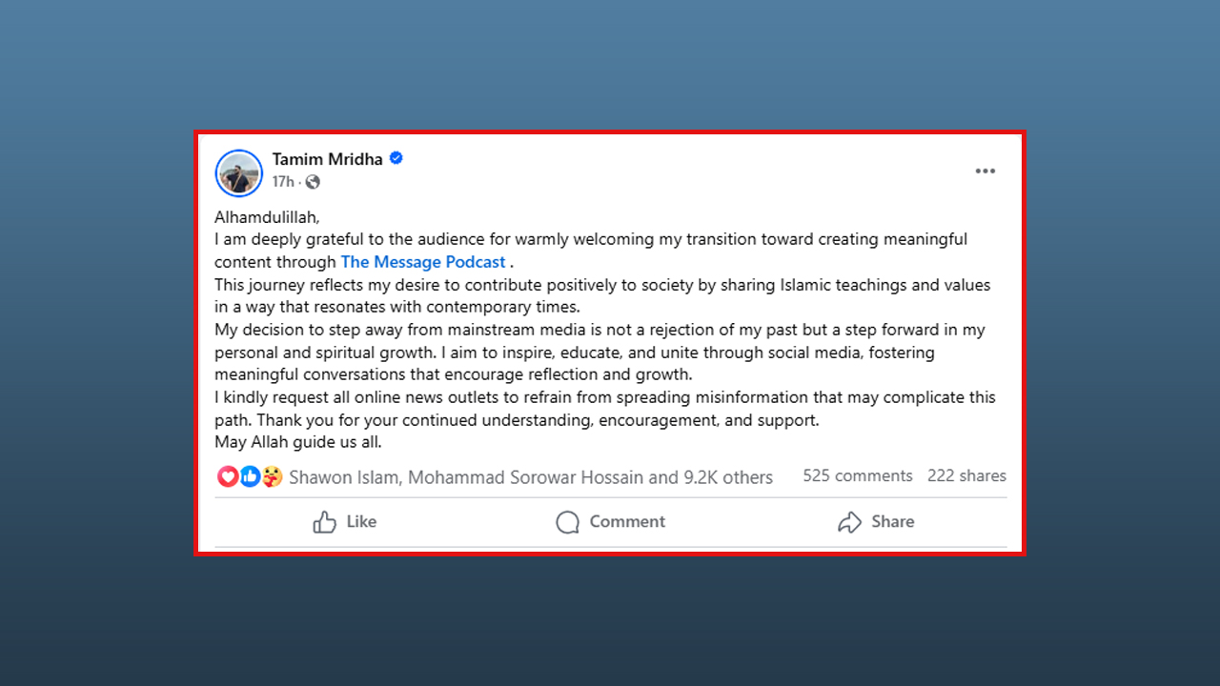Viewport: 1220px width, 686px height.
Task: Open Tamim Mridha's profile picture
Action: [238, 173]
